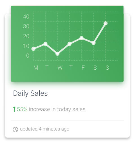Select the Monday data point on chart
This screenshot has width=137, height=146.
pyautogui.click(x=33, y=49)
